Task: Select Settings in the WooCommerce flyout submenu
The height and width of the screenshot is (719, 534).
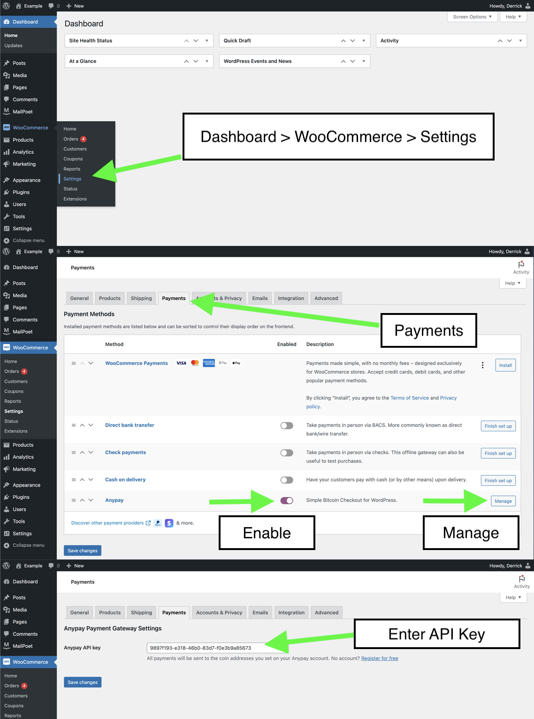Action: (x=72, y=179)
